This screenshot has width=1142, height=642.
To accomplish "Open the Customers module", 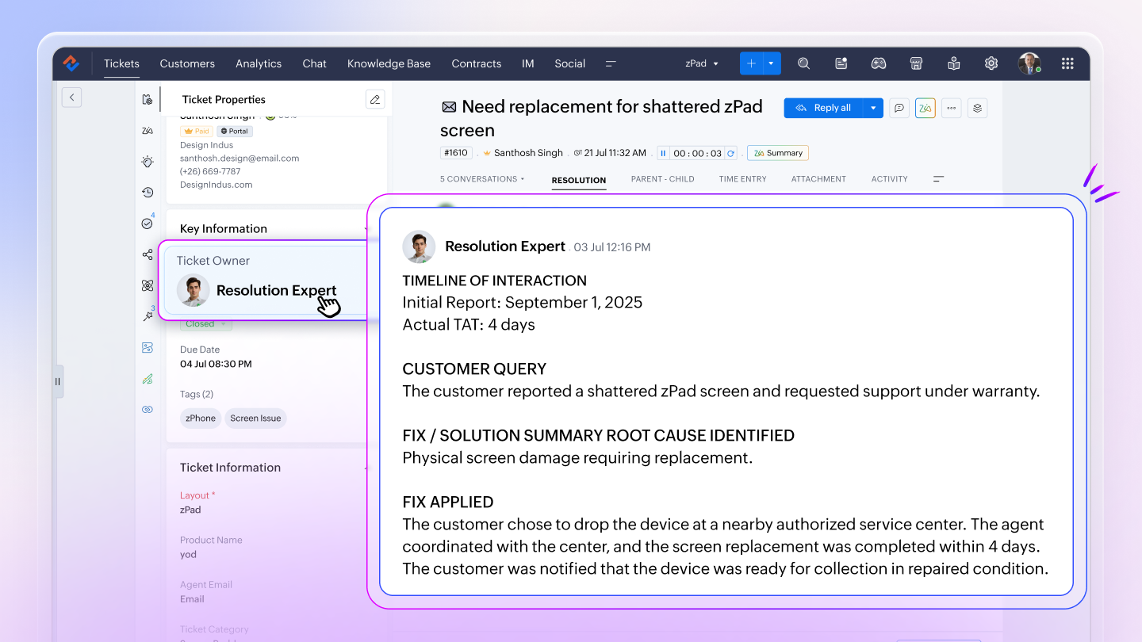I will (x=187, y=63).
